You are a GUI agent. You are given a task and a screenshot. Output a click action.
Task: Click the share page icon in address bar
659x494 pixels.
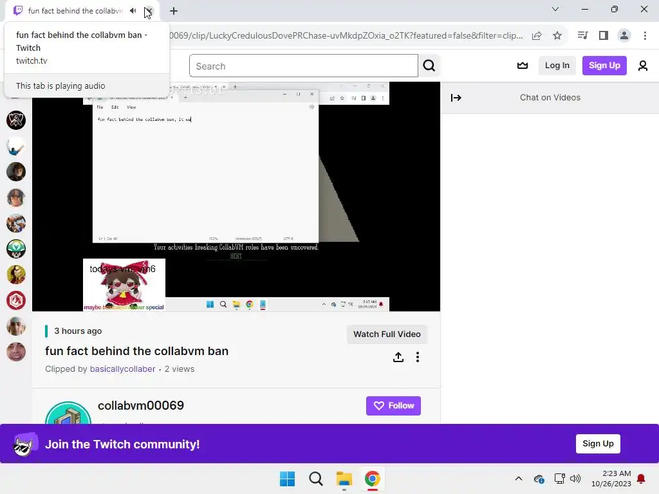point(537,36)
